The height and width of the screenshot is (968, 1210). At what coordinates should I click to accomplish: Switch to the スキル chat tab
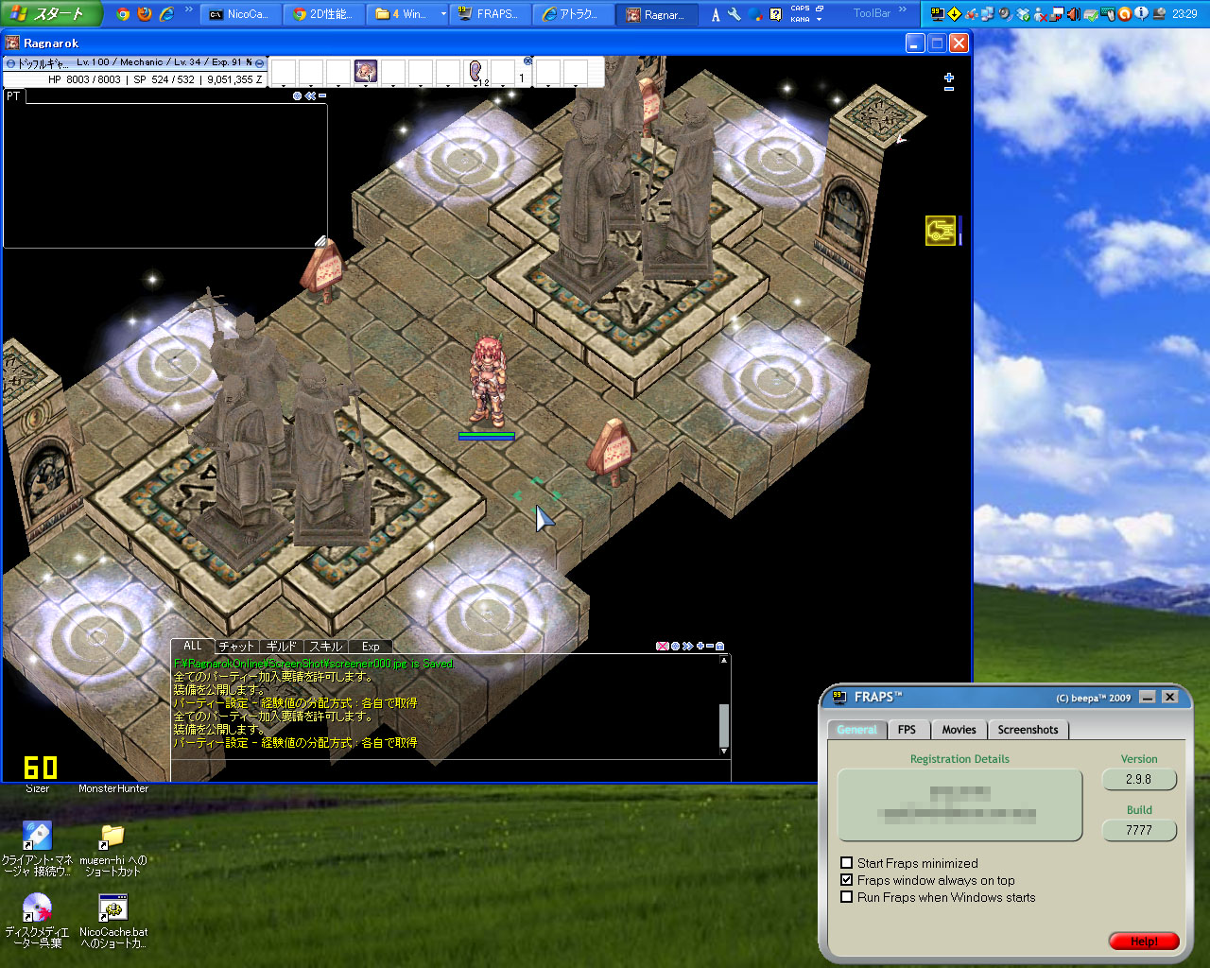(326, 647)
